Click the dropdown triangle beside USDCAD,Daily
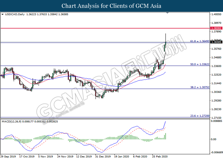The height and width of the screenshot is (159, 223). pos(3,14)
